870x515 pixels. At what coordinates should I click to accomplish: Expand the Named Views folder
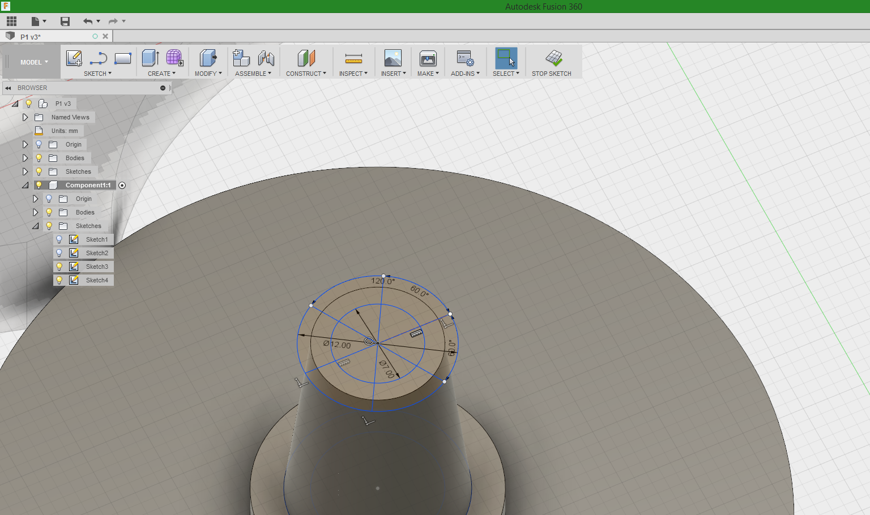(25, 117)
